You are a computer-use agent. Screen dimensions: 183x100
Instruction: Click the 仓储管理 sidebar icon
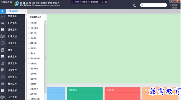pos(2,70)
